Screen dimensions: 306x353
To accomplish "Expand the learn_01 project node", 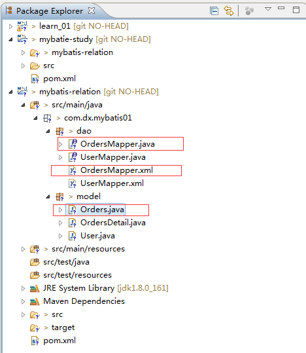I will pos(10,26).
